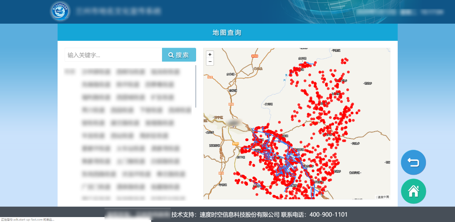Click the G75 highway shield on the map

pos(220,173)
